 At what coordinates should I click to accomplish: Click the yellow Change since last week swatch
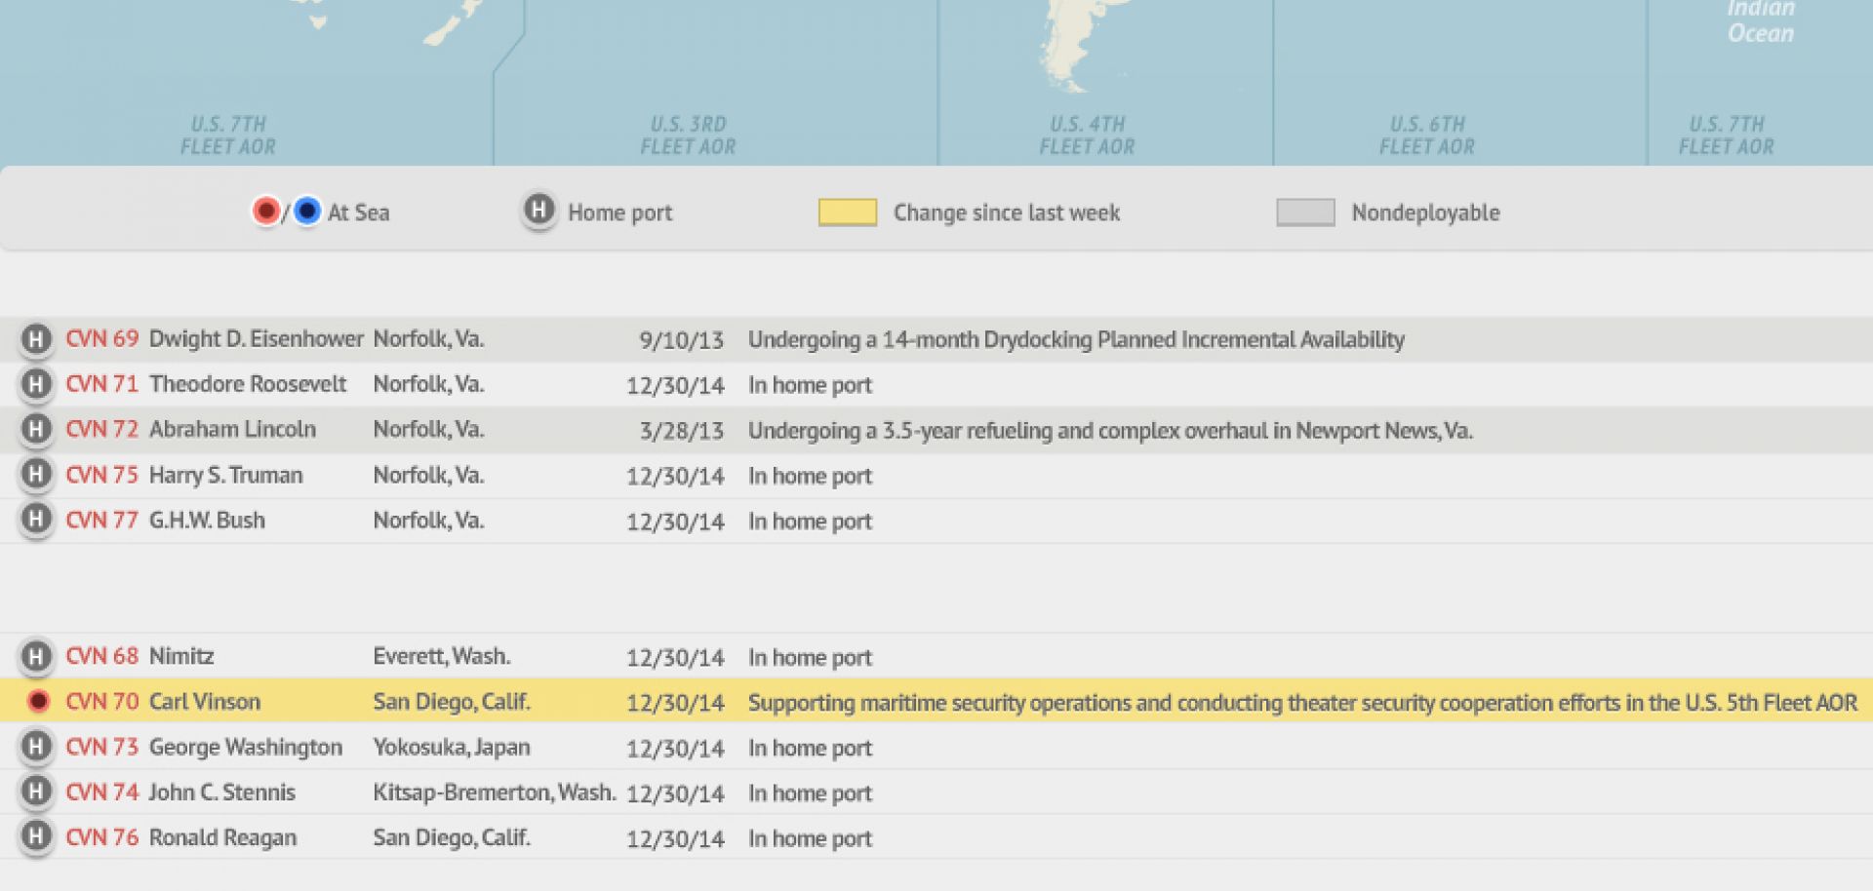point(847,213)
